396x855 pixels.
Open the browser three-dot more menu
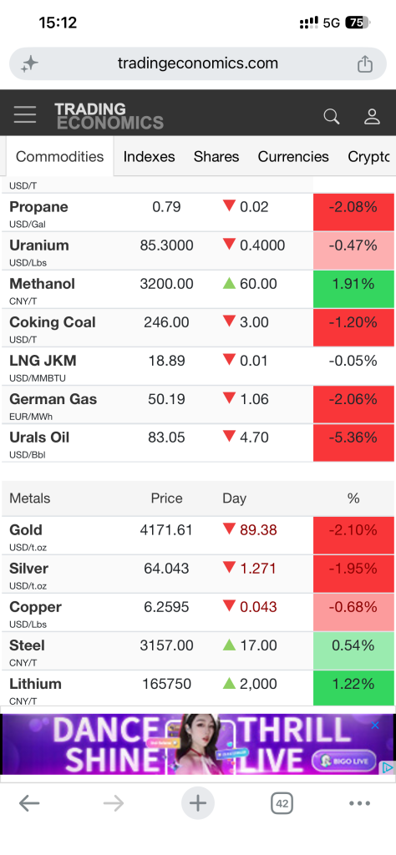(359, 803)
